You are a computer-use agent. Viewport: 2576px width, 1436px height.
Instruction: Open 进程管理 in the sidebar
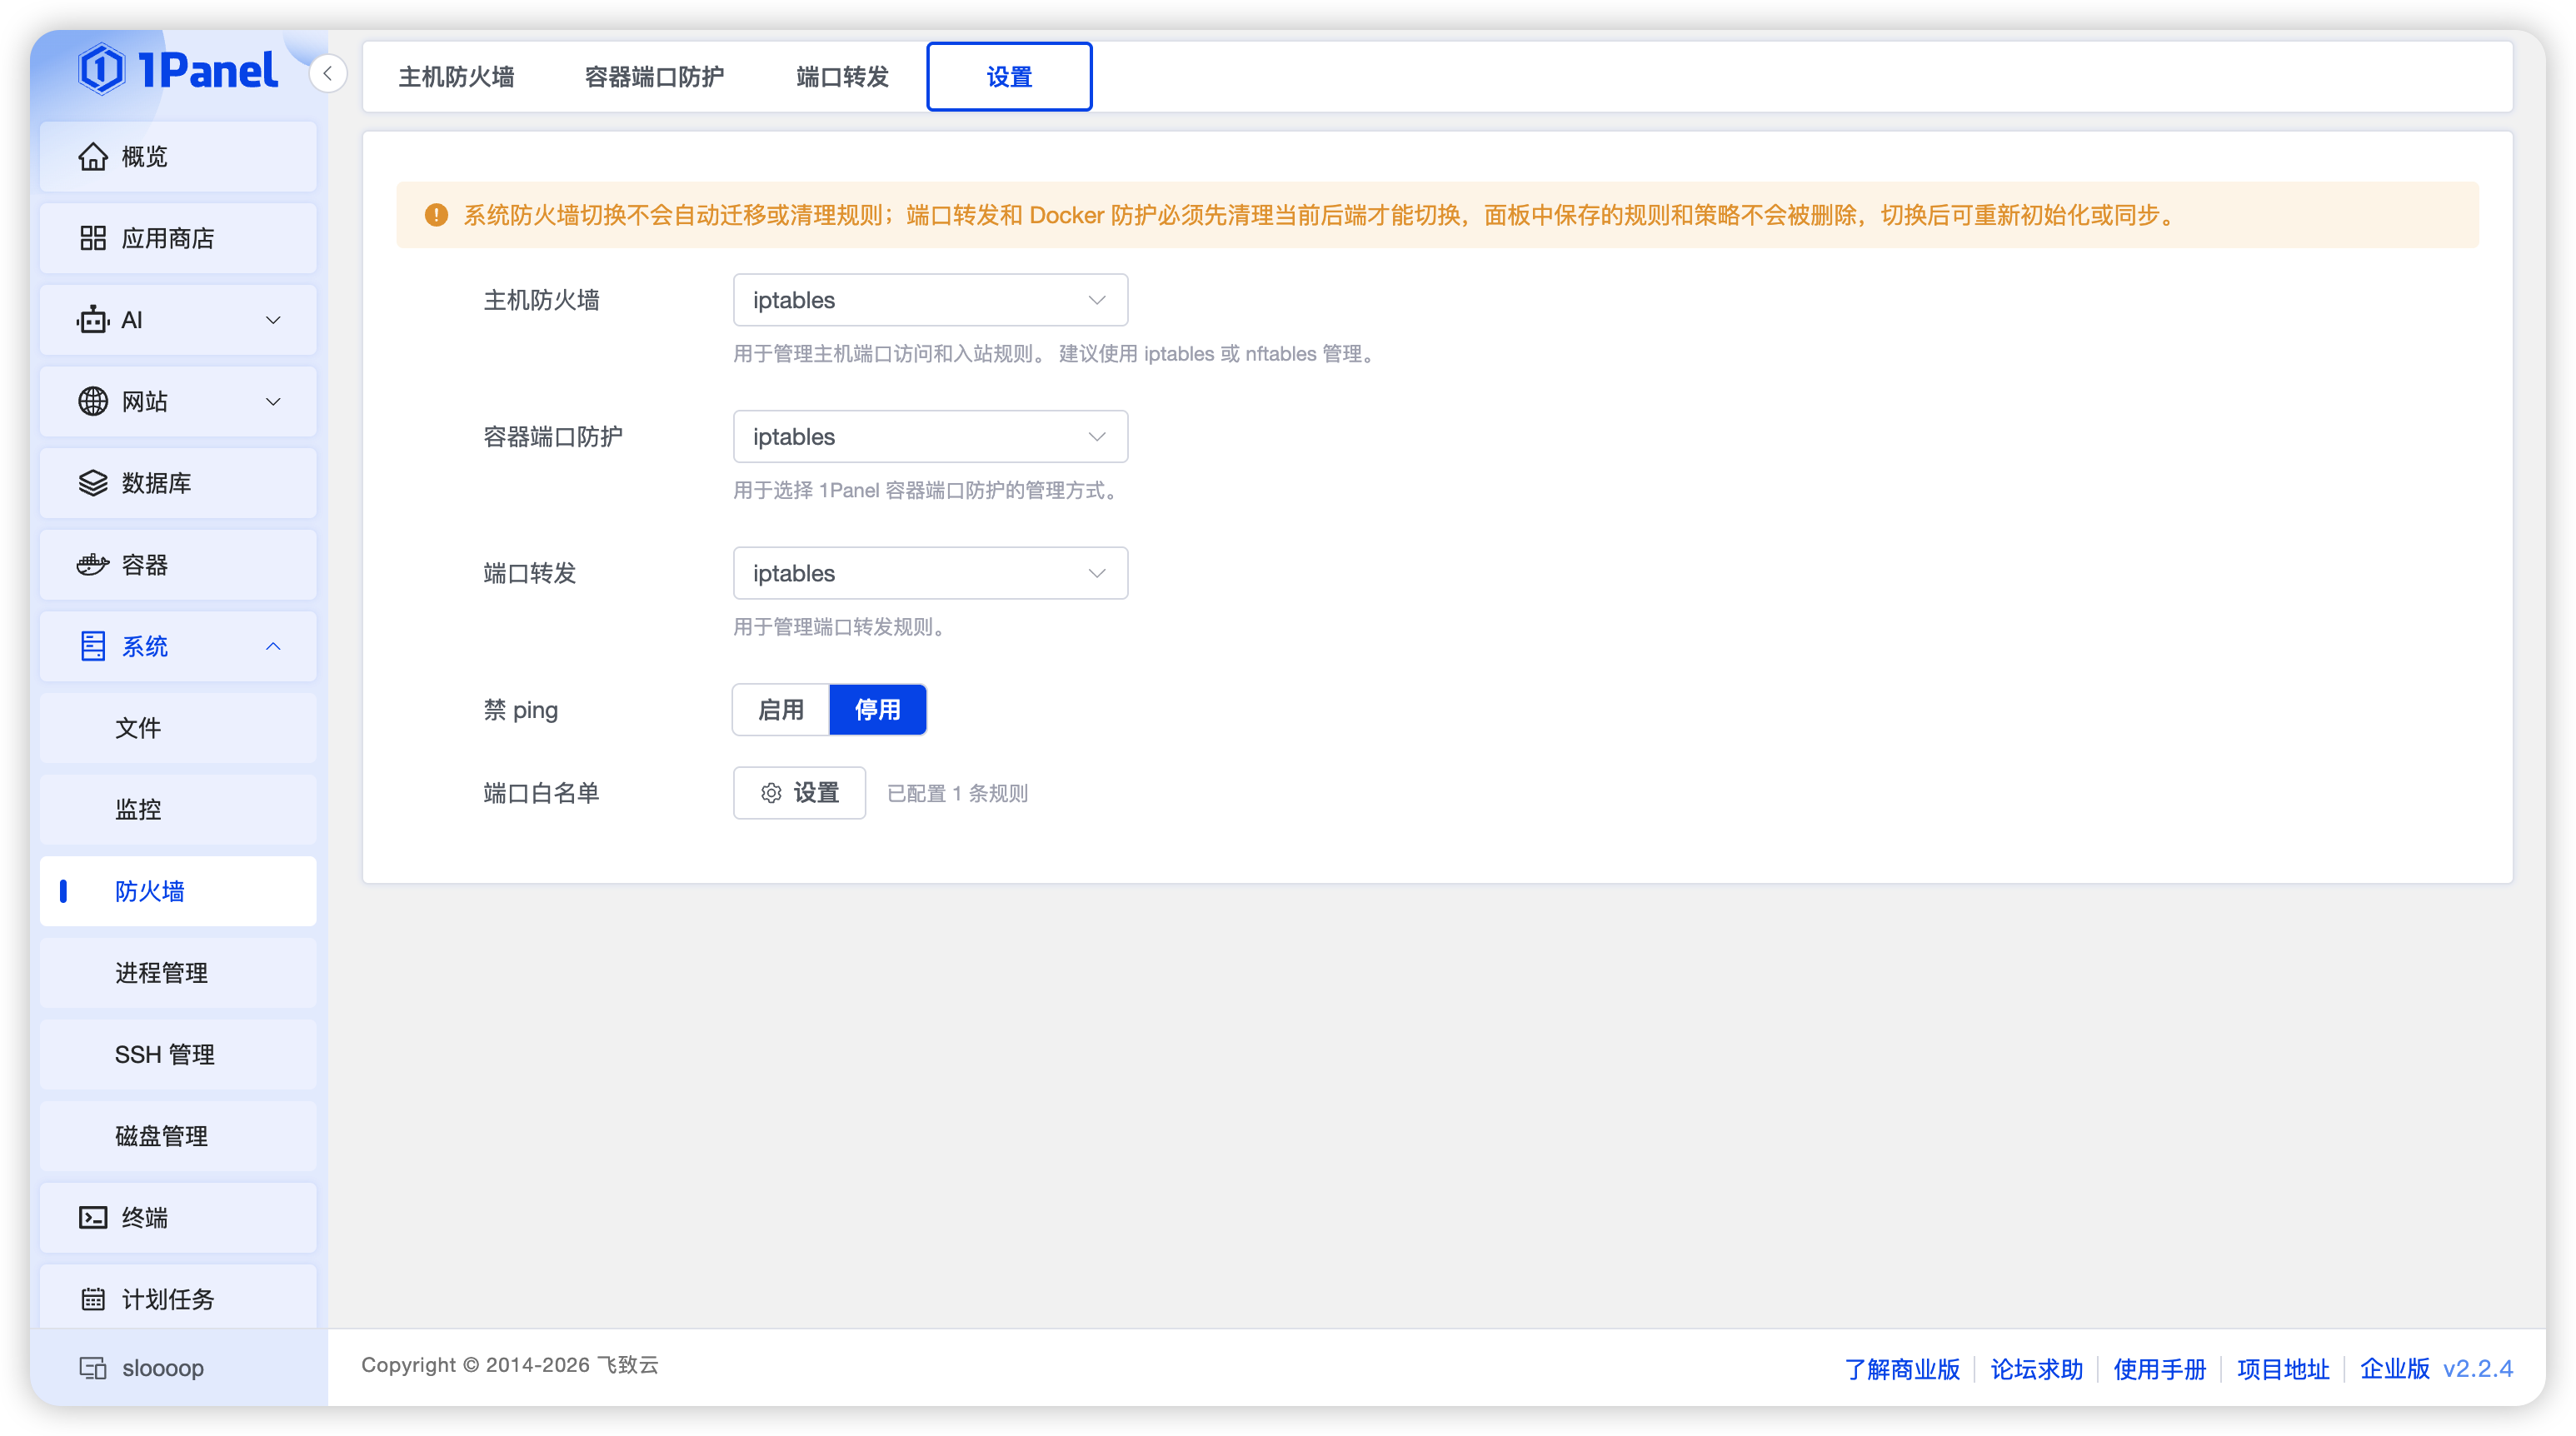tap(178, 973)
